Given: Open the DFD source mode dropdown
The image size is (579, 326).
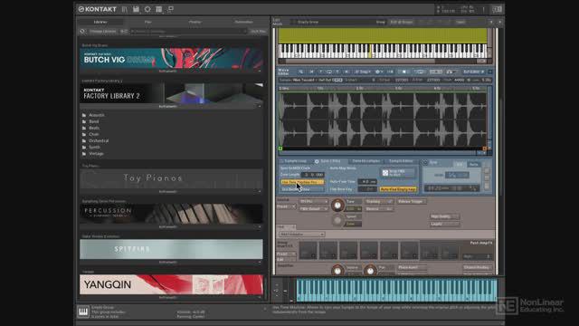Looking at the screenshot, I should (314, 201).
